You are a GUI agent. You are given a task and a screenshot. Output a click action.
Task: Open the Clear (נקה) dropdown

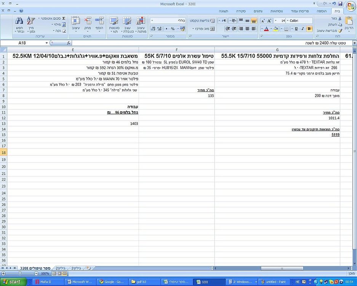pyautogui.click(x=59, y=31)
